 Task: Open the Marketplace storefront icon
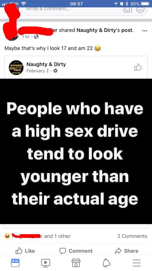(x=76, y=263)
